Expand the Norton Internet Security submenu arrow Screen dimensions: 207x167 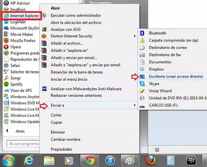pyautogui.click(x=135, y=36)
